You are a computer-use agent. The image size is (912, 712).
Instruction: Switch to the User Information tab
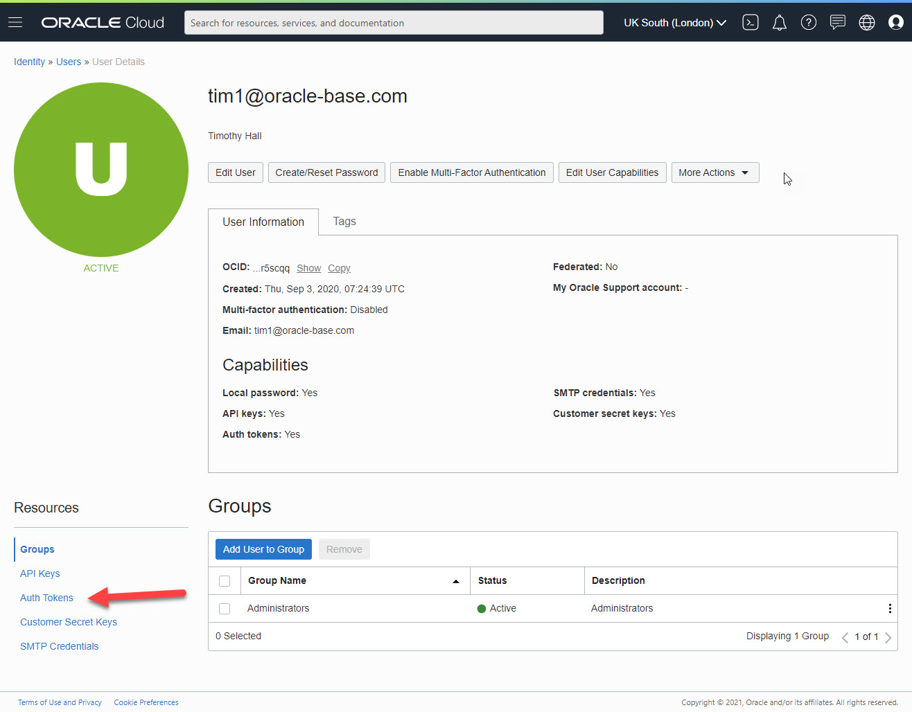(x=263, y=222)
